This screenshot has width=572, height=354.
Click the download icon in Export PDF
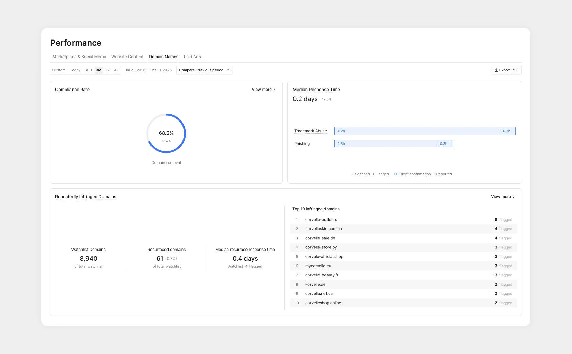pyautogui.click(x=496, y=70)
